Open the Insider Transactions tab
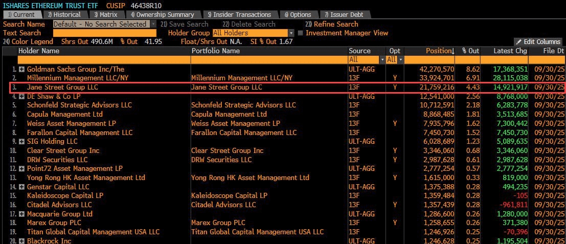This screenshot has height=244, width=566. tap(239, 15)
